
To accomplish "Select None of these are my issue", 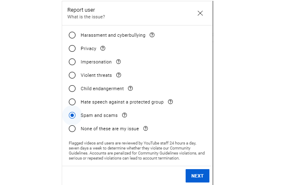I will coord(72,129).
